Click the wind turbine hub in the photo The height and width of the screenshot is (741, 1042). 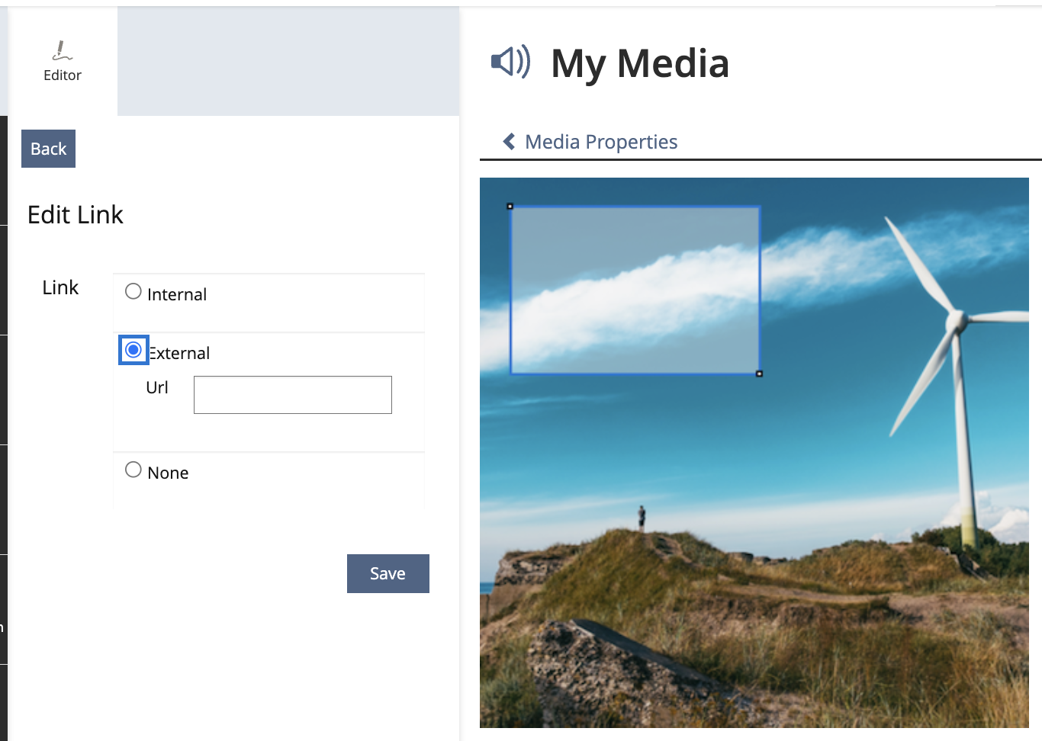(954, 321)
